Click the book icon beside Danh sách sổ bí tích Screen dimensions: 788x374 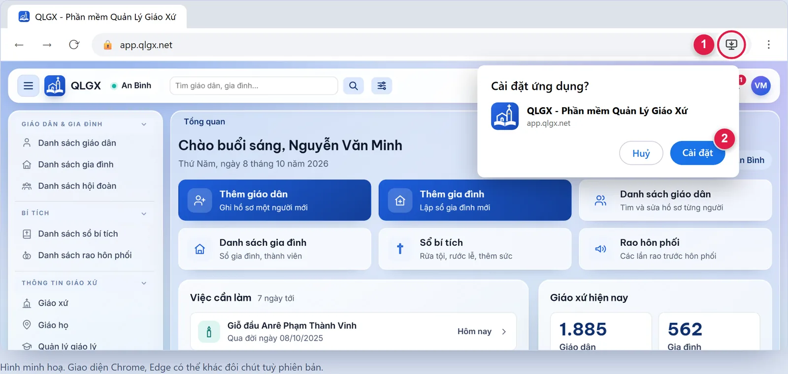point(27,234)
